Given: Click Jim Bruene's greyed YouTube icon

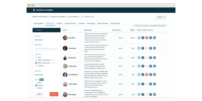Looking at the screenshot, I should (147, 48).
